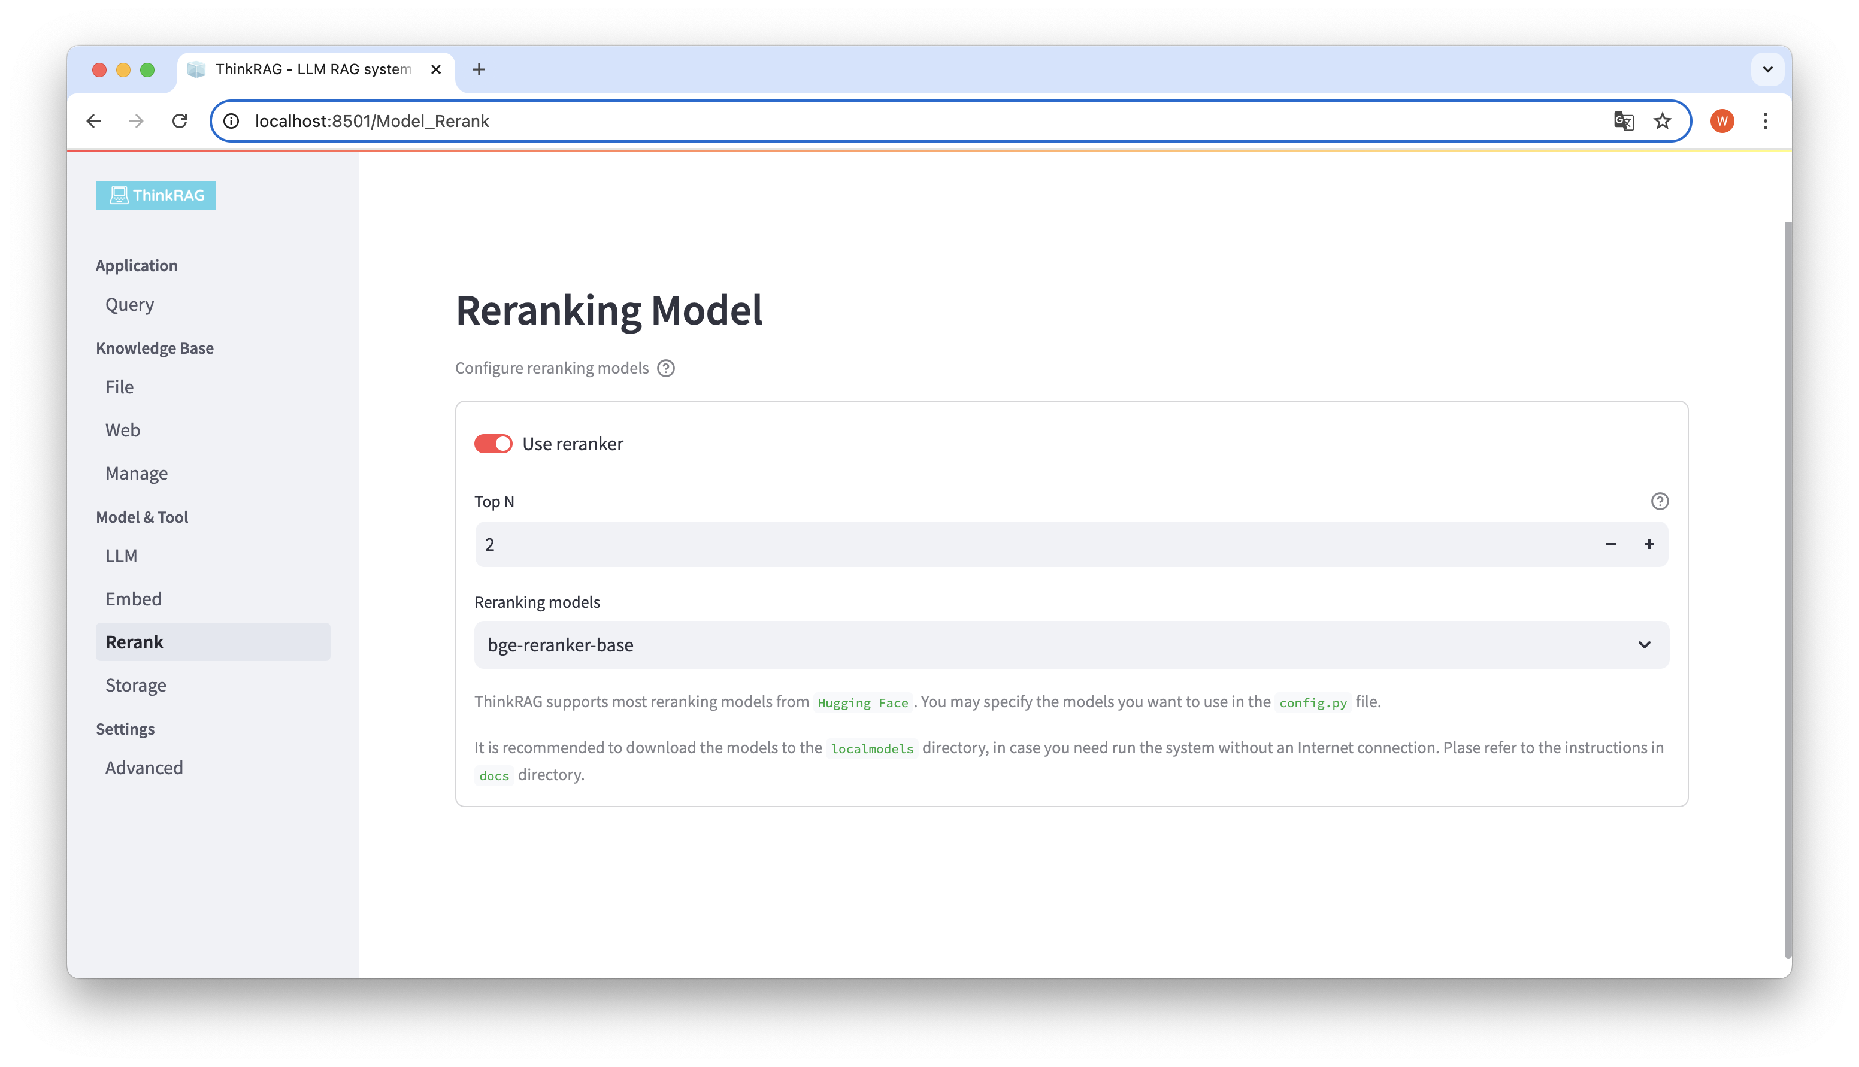Disable the Use reranker toggle
The image size is (1859, 1067).
(x=493, y=444)
